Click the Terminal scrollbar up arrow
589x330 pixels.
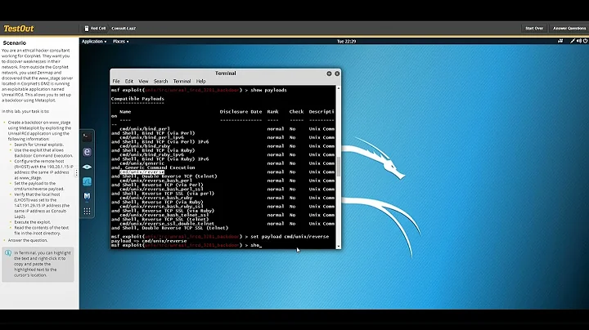(339, 88)
